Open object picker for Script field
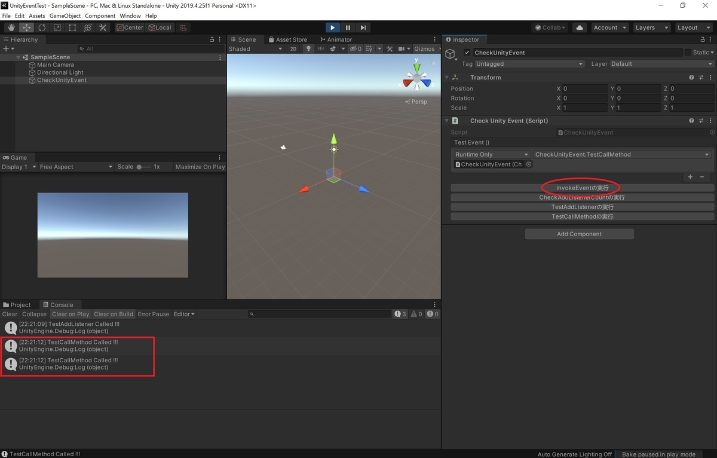 pos(712,132)
